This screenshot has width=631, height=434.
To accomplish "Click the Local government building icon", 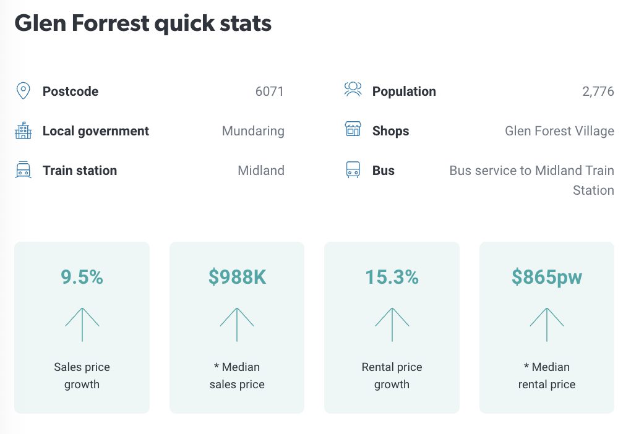I will pyautogui.click(x=23, y=130).
